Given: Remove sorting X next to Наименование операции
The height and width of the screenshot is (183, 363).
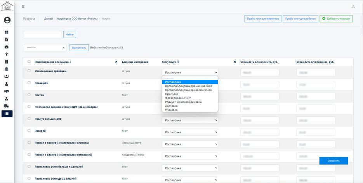Looking at the screenshot, I should (116, 62).
